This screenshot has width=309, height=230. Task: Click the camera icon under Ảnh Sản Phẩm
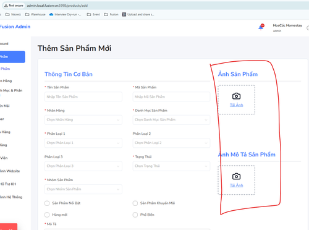pyautogui.click(x=236, y=96)
